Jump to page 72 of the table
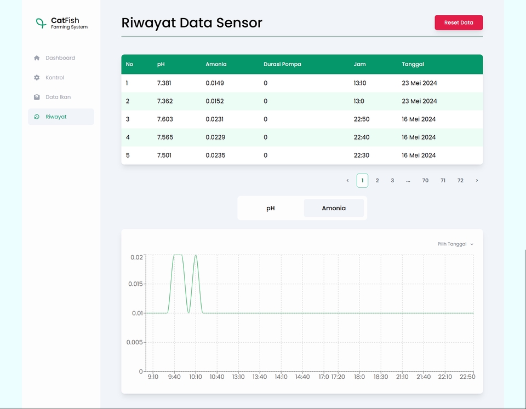The height and width of the screenshot is (409, 526). point(460,181)
